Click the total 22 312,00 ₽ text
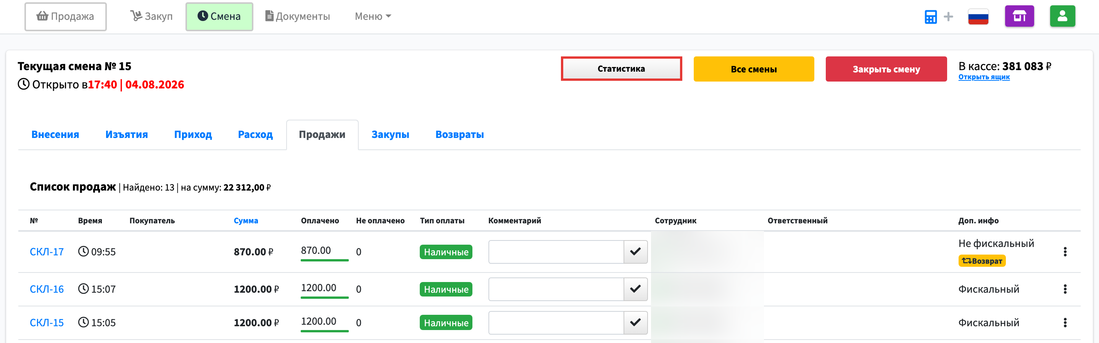Screen dimensions: 1099x343 point(247,188)
